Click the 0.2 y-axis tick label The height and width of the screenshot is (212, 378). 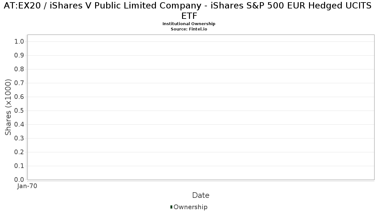click(20, 152)
